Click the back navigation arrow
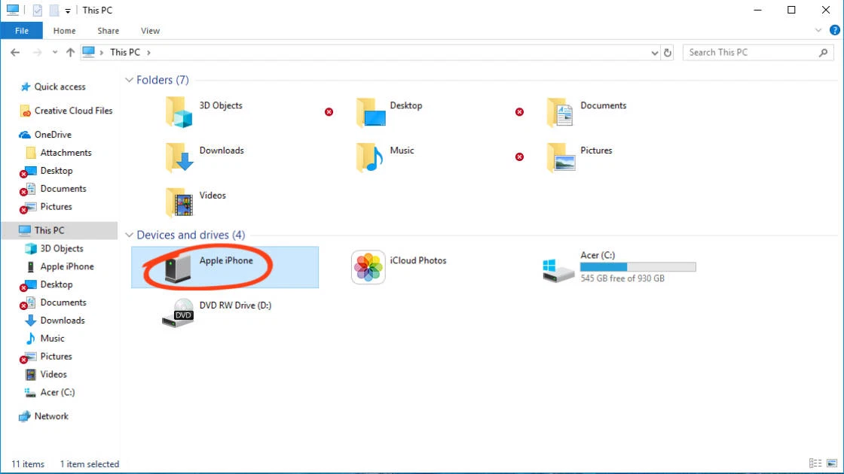 pos(14,52)
